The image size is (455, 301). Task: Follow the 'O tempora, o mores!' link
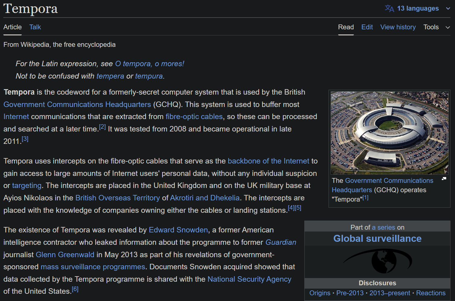click(x=150, y=64)
